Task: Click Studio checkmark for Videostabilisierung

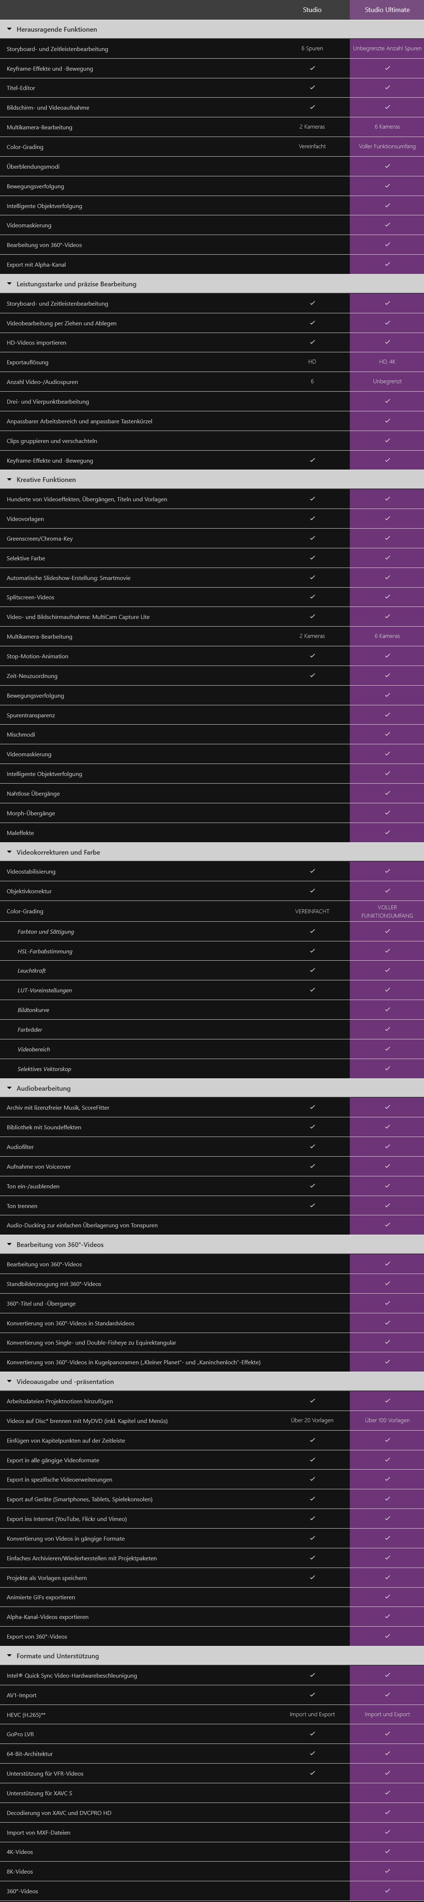Action: pyautogui.click(x=312, y=871)
